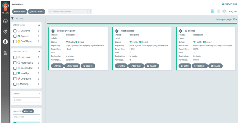
Task: Switch to list view layout
Action: pos(218,11)
